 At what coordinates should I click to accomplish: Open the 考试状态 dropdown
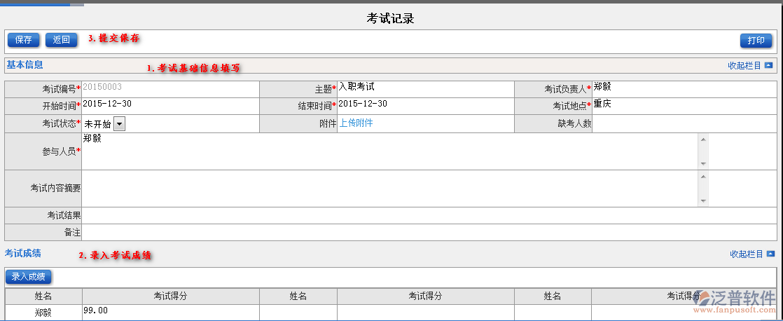pyautogui.click(x=119, y=124)
